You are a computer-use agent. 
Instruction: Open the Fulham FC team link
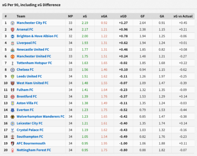pyautogui.click(x=25, y=90)
